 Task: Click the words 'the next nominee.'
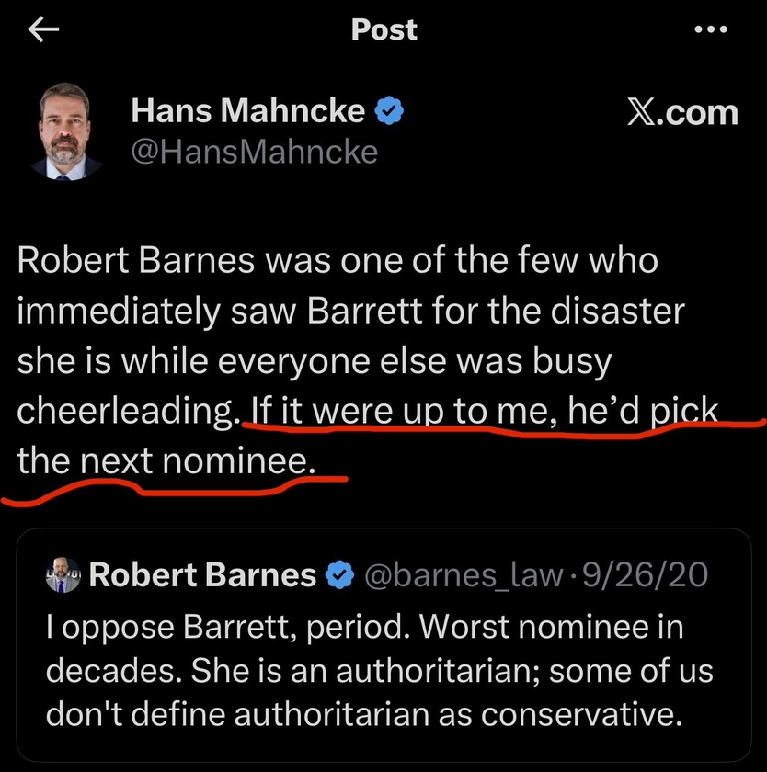point(166,460)
